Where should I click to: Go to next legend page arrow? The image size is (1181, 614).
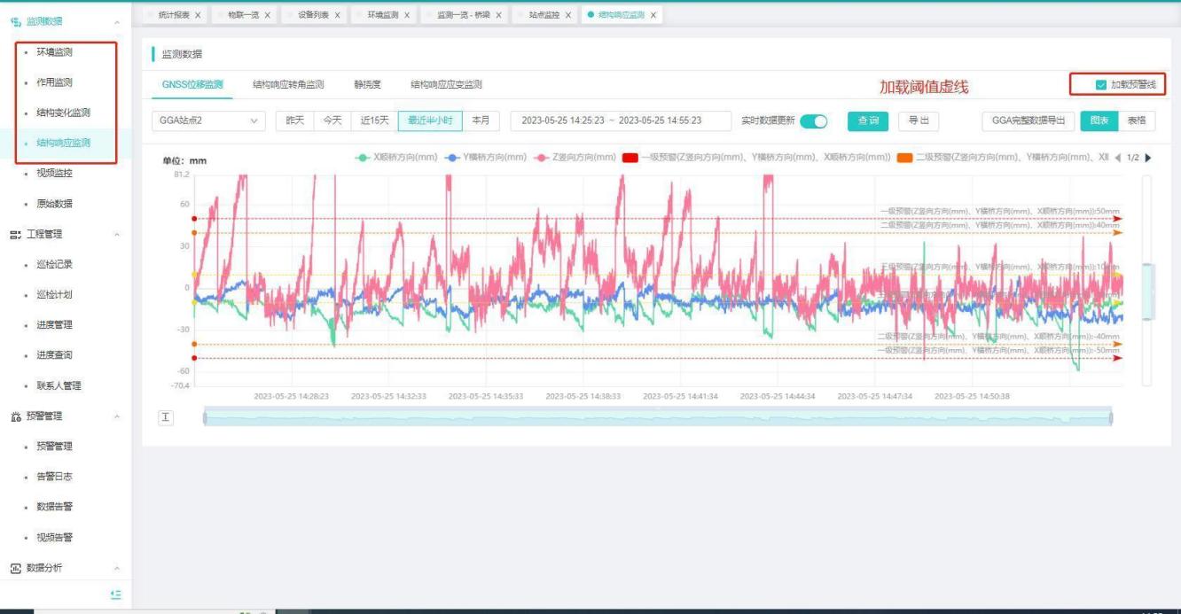coord(1149,158)
